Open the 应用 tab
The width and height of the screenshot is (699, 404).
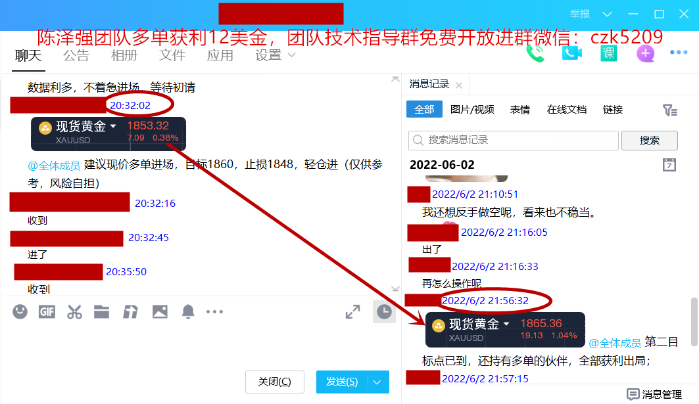coord(220,56)
